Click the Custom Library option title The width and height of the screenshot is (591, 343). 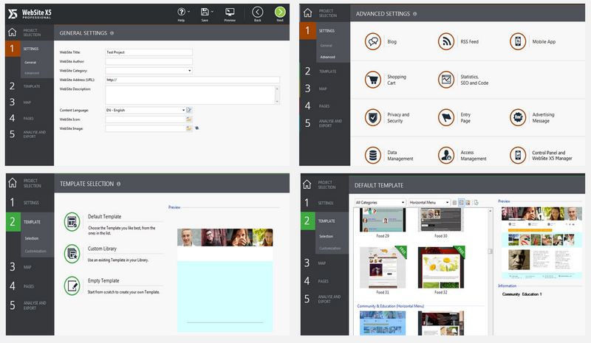102,249
